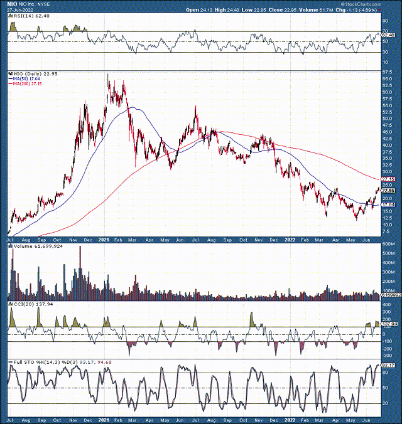402x424 pixels.
Task: Click the red down arrow after Chg
Action: (x=379, y=10)
